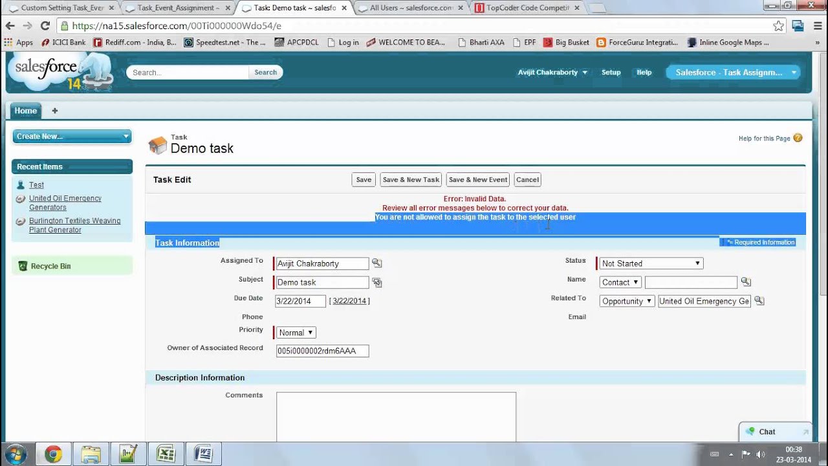Open Related To Opportunity type dropdown
This screenshot has width=828, height=466.
point(627,301)
